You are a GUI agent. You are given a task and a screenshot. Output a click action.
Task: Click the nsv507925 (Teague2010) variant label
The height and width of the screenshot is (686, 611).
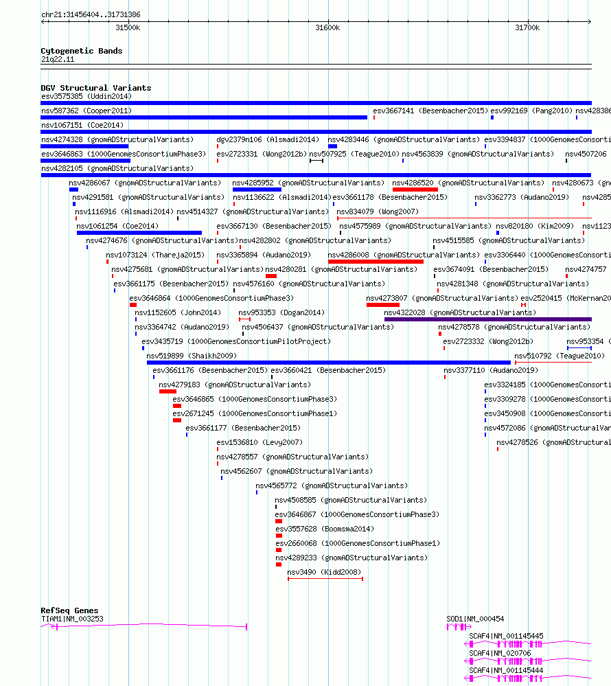point(354,154)
